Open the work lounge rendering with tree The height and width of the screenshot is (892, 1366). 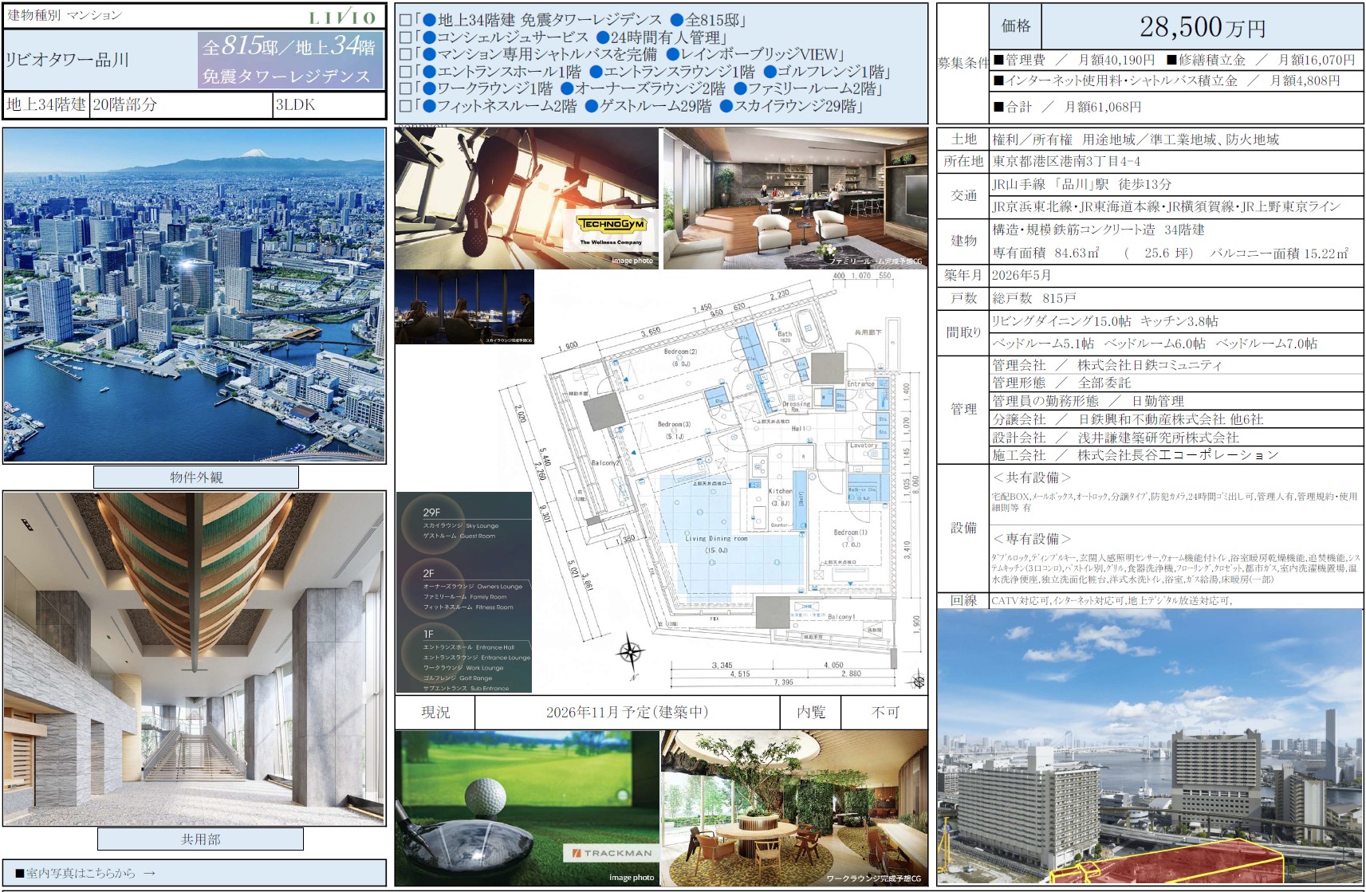tap(794, 808)
